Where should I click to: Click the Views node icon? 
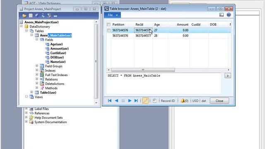[x=31, y=97]
